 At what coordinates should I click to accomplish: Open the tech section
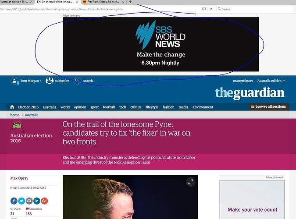(123, 107)
